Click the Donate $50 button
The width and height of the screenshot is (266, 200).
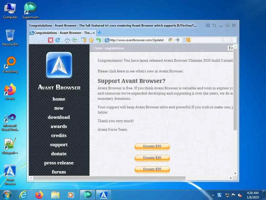[152, 169]
